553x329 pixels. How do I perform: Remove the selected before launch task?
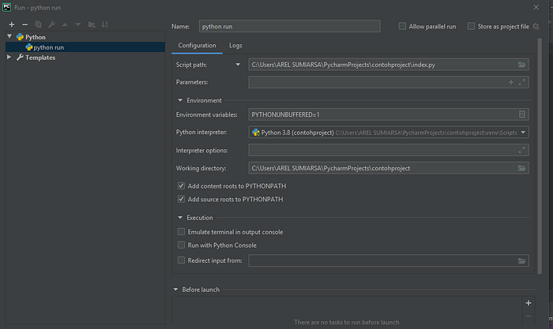tap(529, 316)
